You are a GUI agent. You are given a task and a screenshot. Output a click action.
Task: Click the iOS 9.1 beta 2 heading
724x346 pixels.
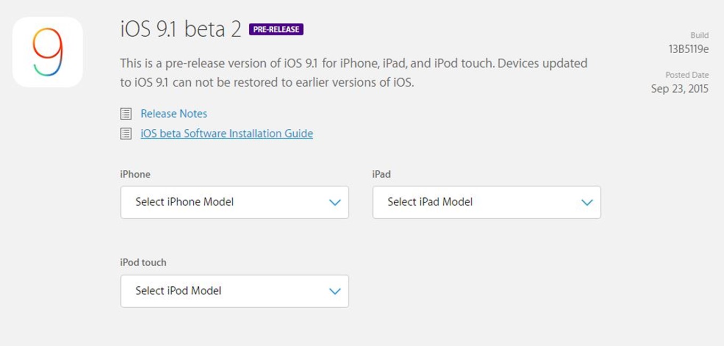point(181,29)
